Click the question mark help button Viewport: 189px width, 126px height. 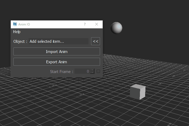[85, 24]
